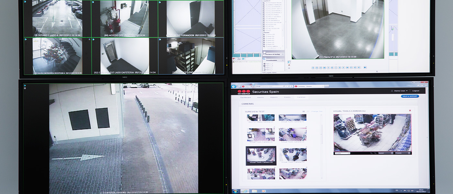Click the Securitas logo
This screenshot has width=453, height=194.
[x=244, y=92]
